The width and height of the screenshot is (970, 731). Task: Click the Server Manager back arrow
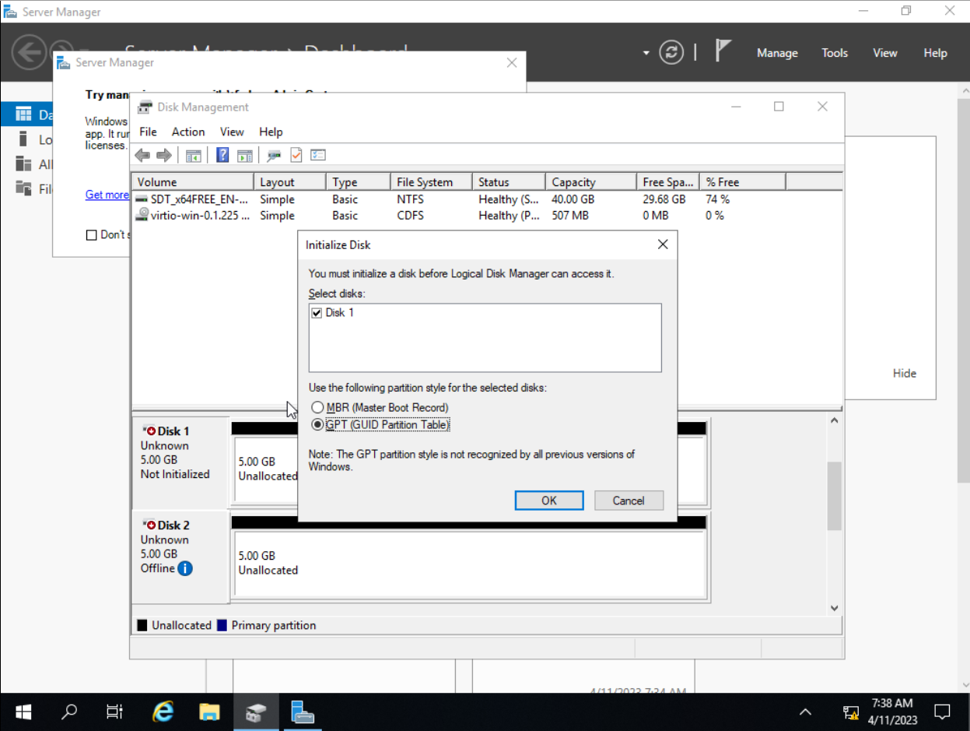point(28,52)
